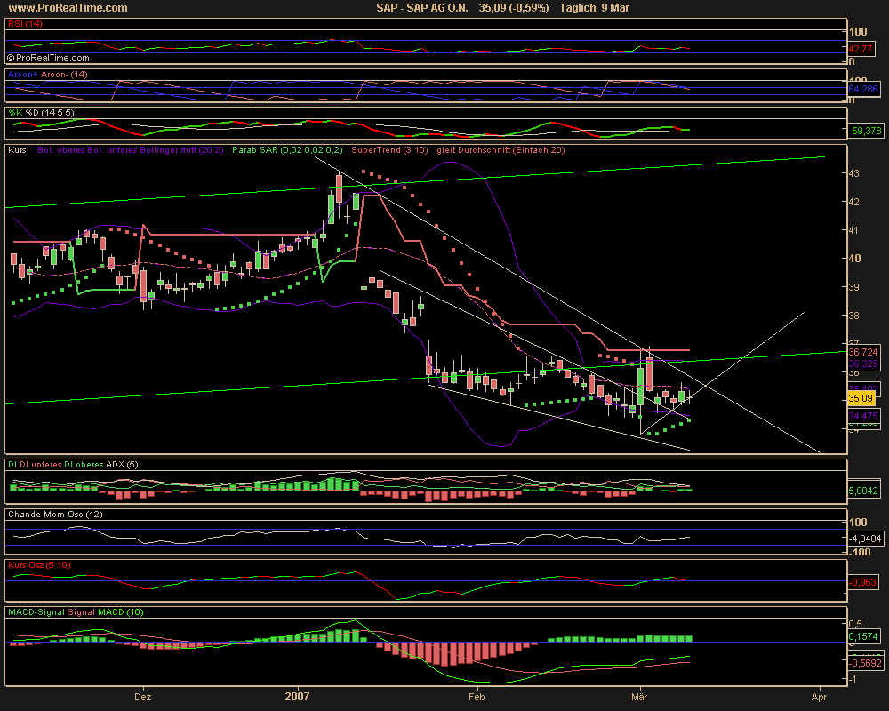Select the MACD-Signal MACD (16) label
Screen dimensions: 889x711
coord(63,612)
